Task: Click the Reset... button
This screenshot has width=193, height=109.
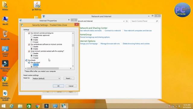Action: (69, 78)
